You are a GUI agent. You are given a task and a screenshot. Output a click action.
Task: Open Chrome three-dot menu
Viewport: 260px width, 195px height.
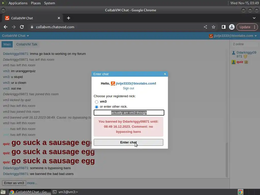[254, 27]
